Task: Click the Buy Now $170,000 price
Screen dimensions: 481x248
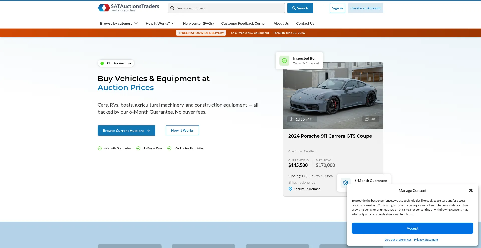Action: click(x=325, y=165)
